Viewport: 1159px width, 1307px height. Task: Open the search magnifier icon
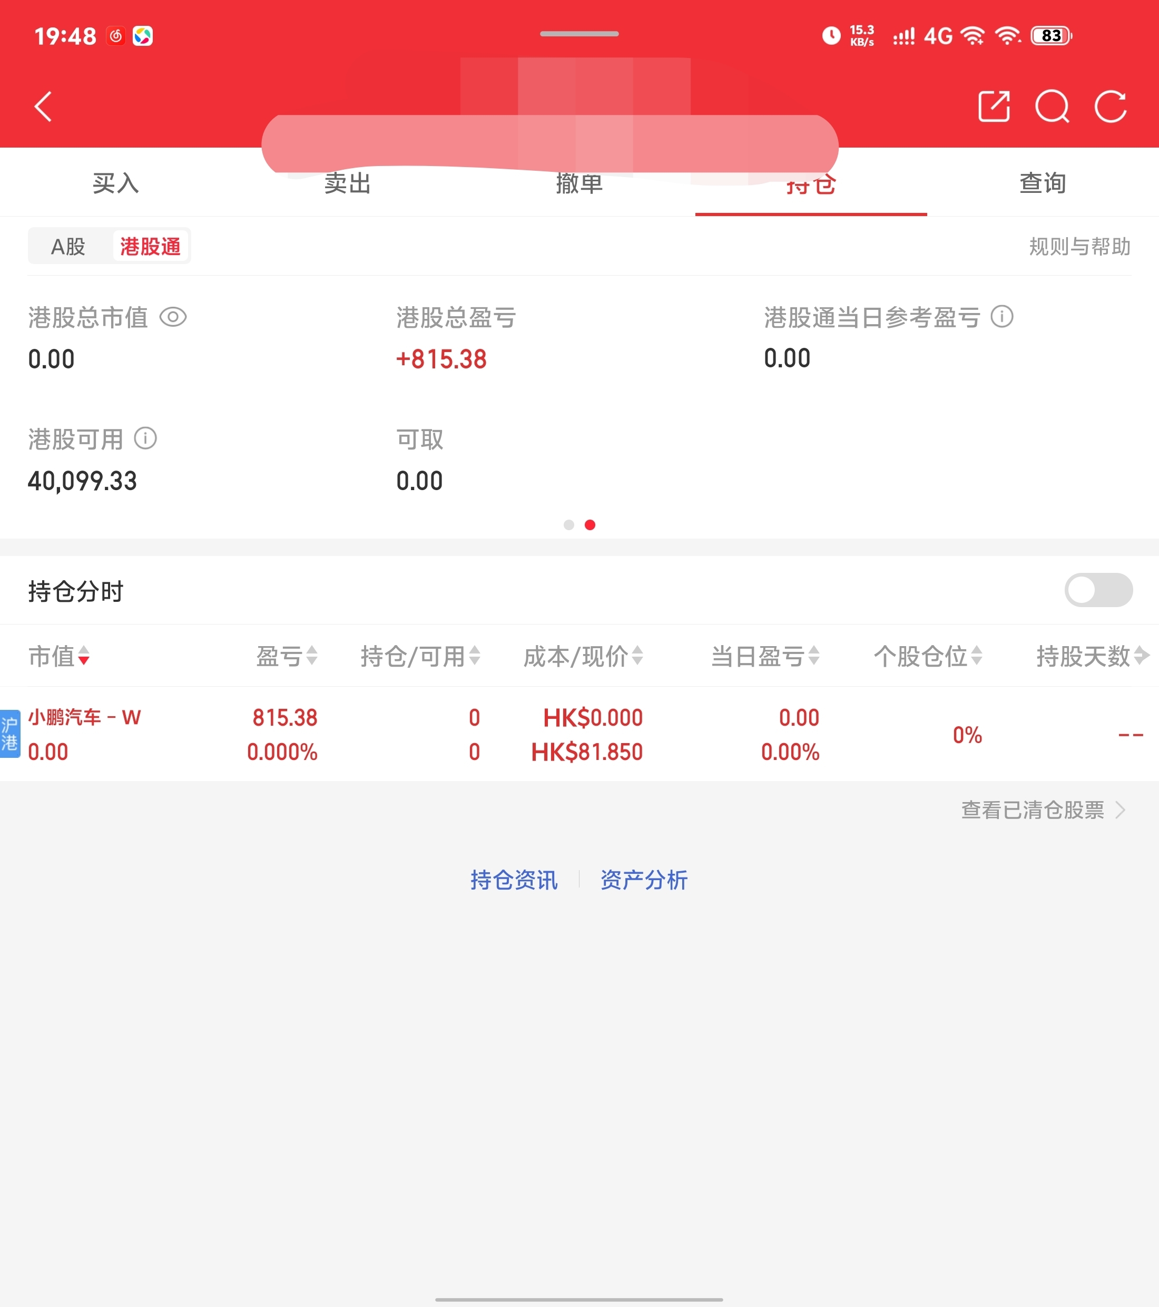tap(1052, 106)
